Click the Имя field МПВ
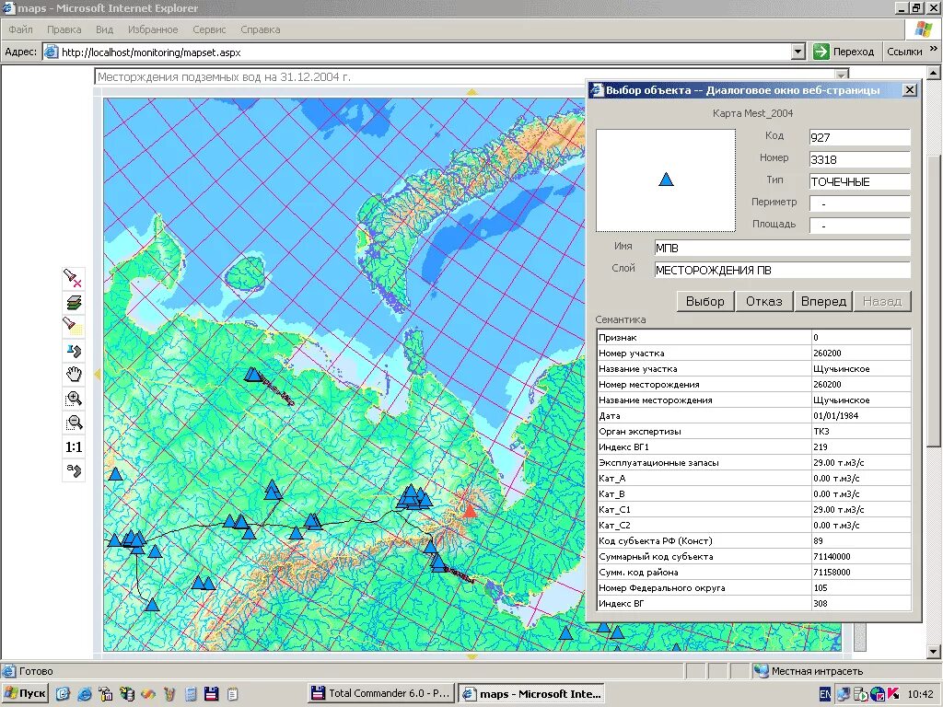Screen dimensions: 943x707 782,248
